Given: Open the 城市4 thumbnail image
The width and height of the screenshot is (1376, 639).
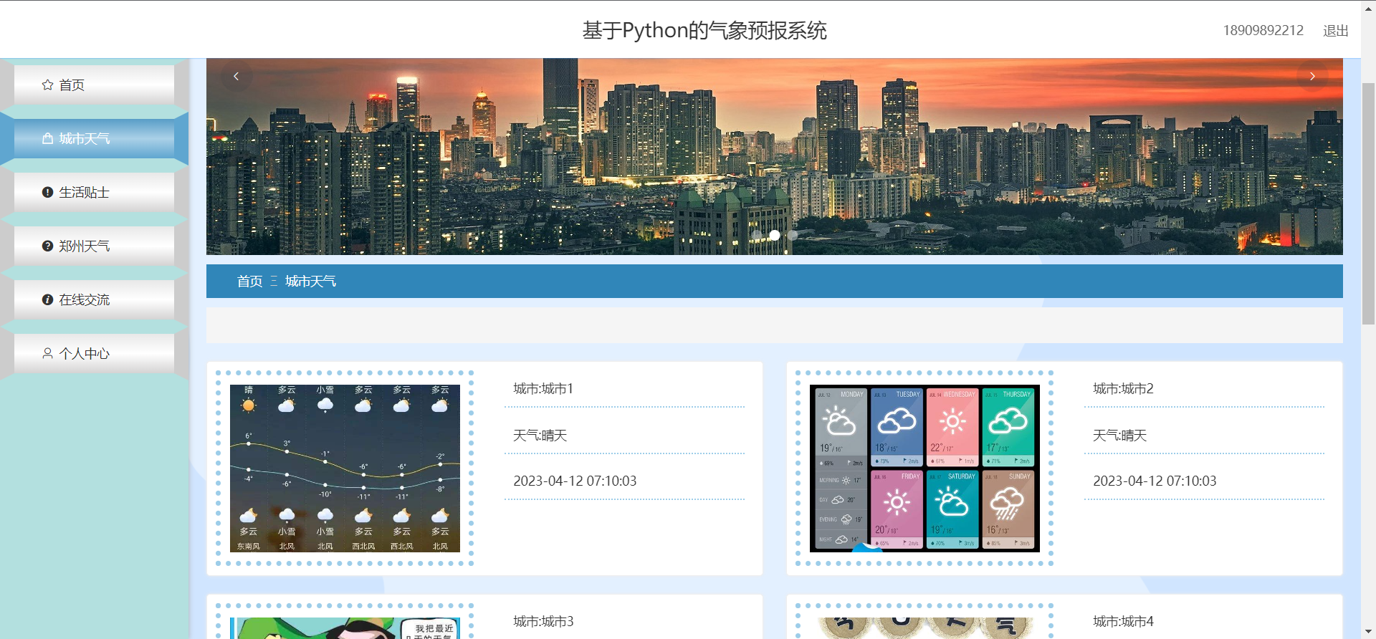Looking at the screenshot, I should (x=924, y=628).
